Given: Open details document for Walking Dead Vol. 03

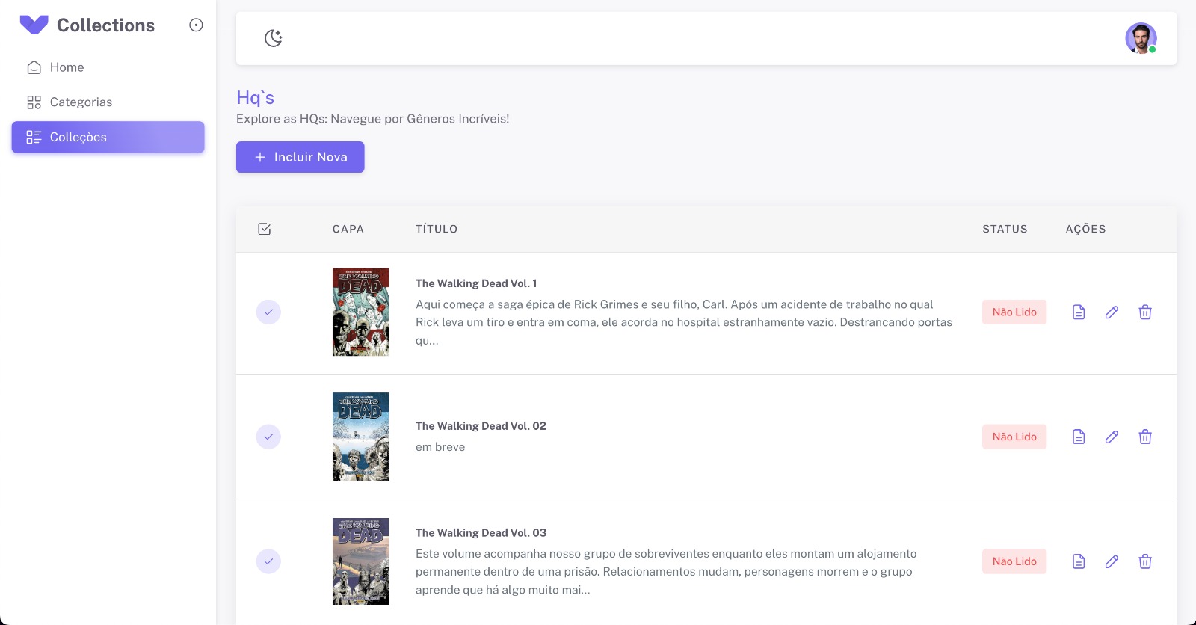Looking at the screenshot, I should coord(1079,561).
